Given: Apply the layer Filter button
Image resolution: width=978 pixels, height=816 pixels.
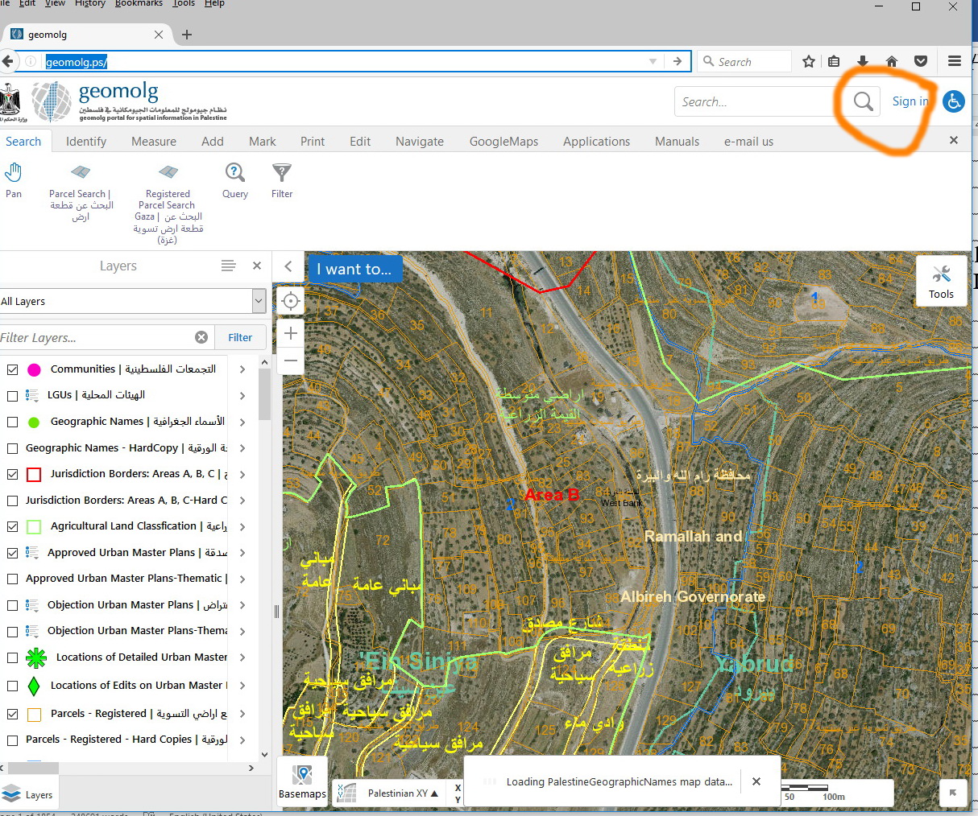Looking at the screenshot, I should click(x=240, y=337).
